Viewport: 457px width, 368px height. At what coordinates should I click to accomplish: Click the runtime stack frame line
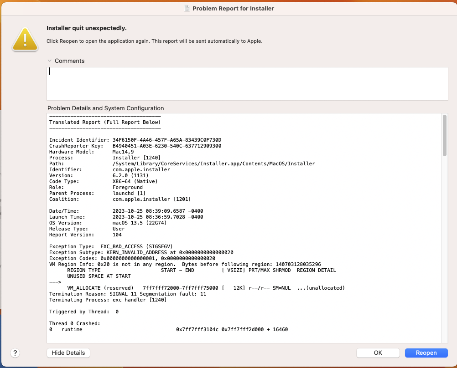click(x=168, y=330)
